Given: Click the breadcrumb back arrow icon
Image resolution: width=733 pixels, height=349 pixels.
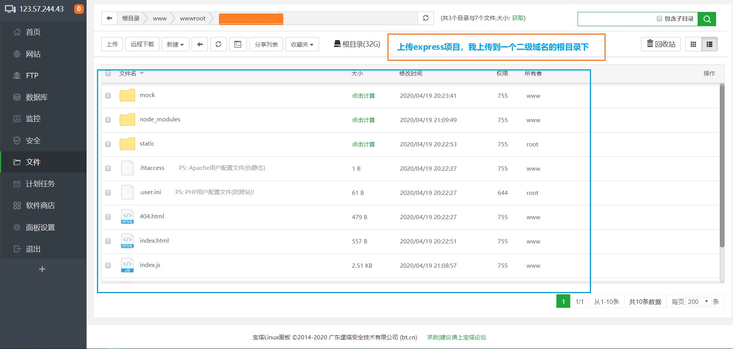Looking at the screenshot, I should pyautogui.click(x=109, y=18).
